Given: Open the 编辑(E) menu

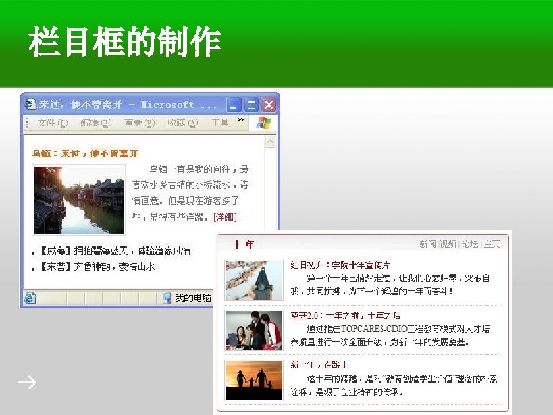Looking at the screenshot, I should [x=96, y=123].
